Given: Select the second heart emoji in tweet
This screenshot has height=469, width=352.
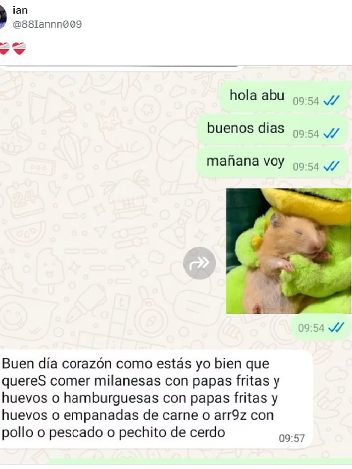Looking at the screenshot, I should [19, 49].
